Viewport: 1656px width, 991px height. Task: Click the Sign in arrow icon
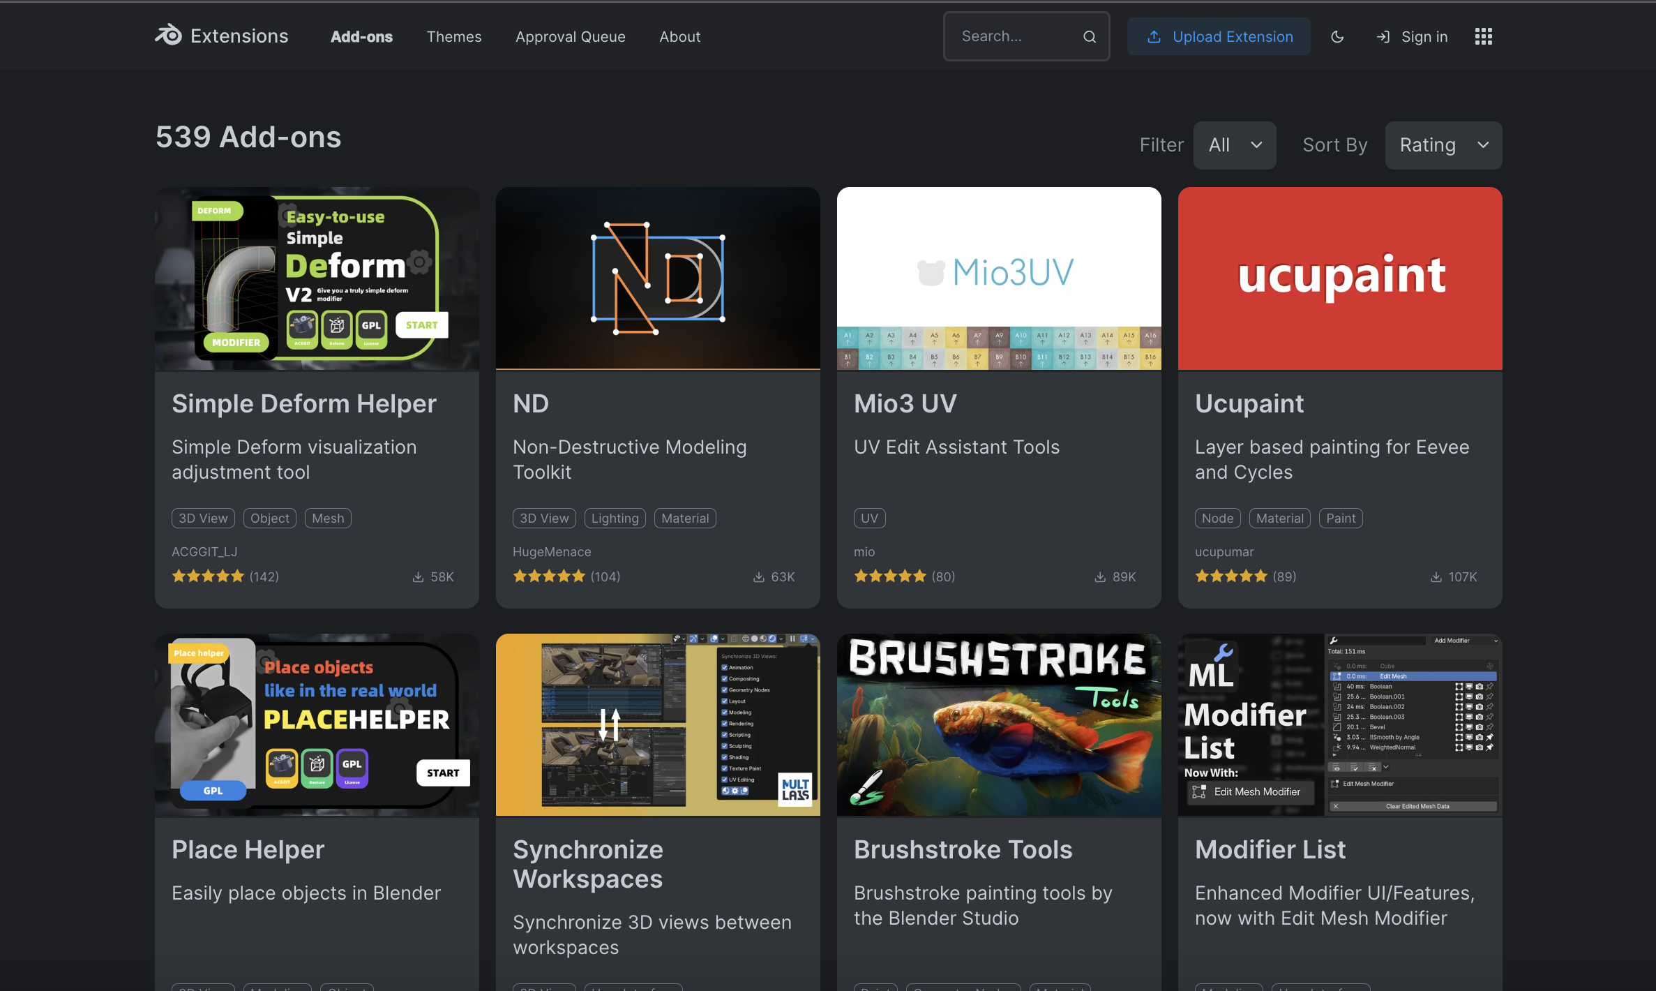point(1383,37)
